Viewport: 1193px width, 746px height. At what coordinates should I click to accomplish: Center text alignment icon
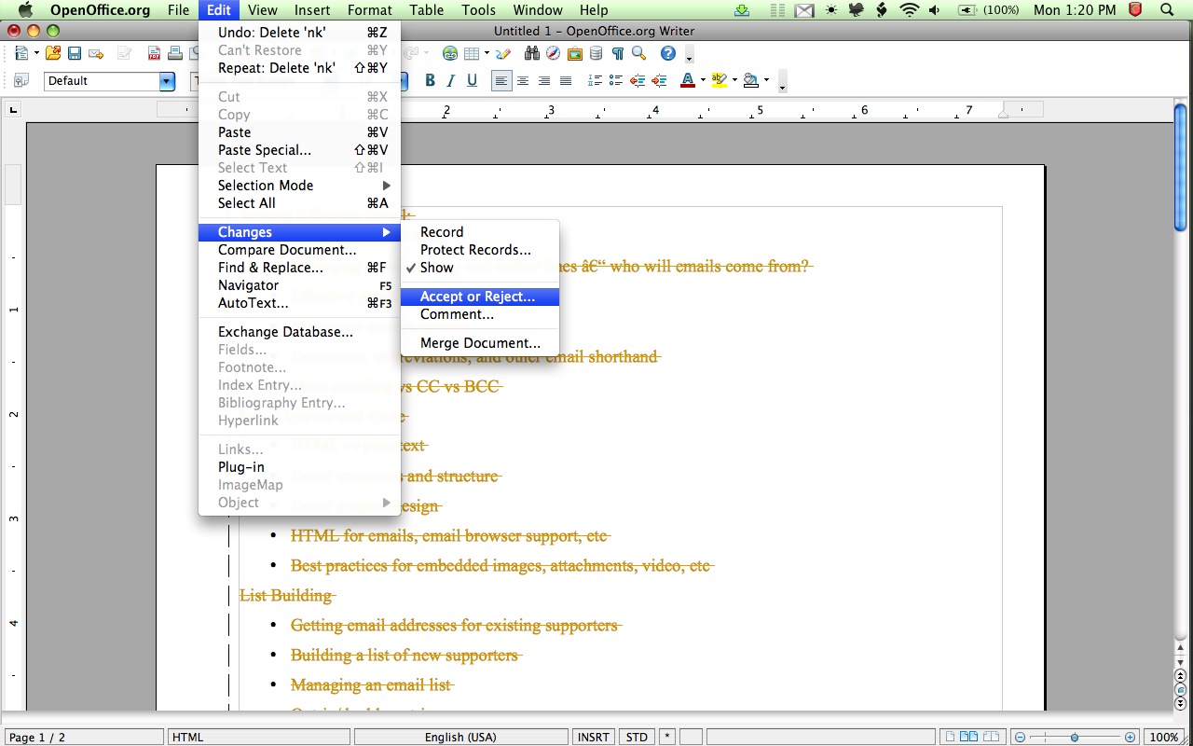523,81
